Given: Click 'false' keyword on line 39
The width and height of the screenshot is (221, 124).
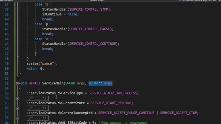Looking at the screenshot, I should 72,14.
